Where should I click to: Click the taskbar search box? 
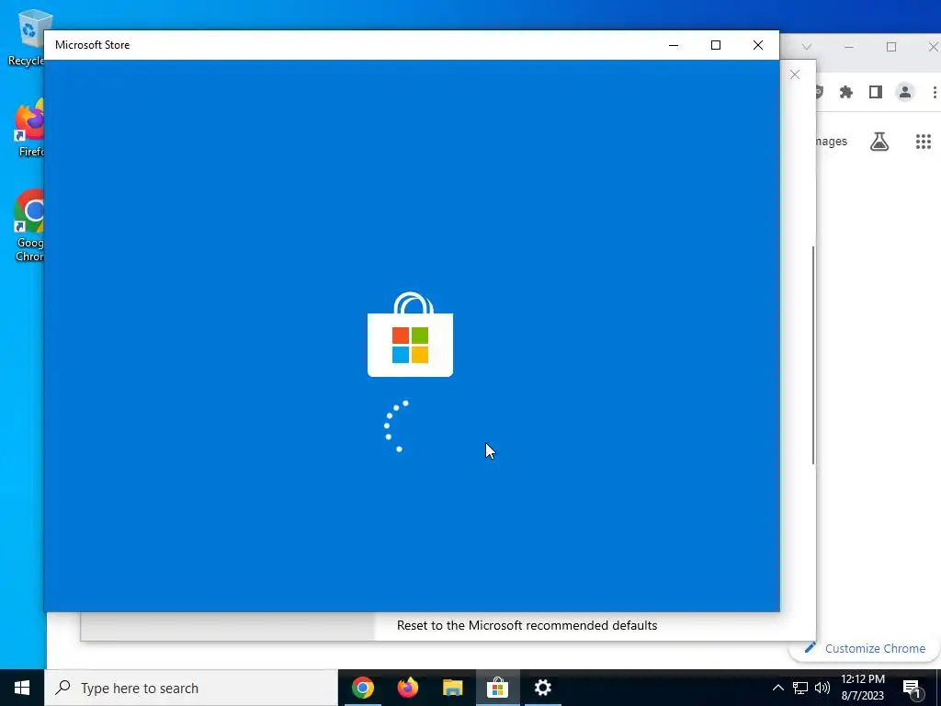(x=191, y=688)
